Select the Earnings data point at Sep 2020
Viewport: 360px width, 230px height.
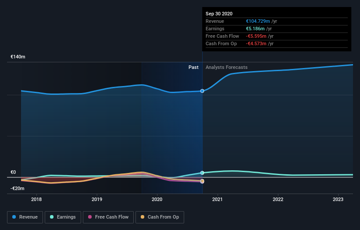click(202, 173)
